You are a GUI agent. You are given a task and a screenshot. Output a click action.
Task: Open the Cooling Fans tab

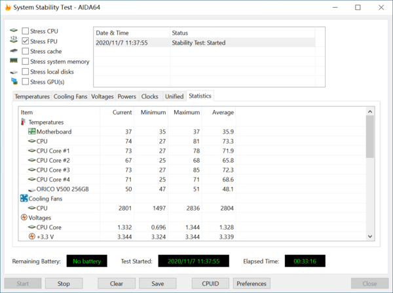coord(70,96)
